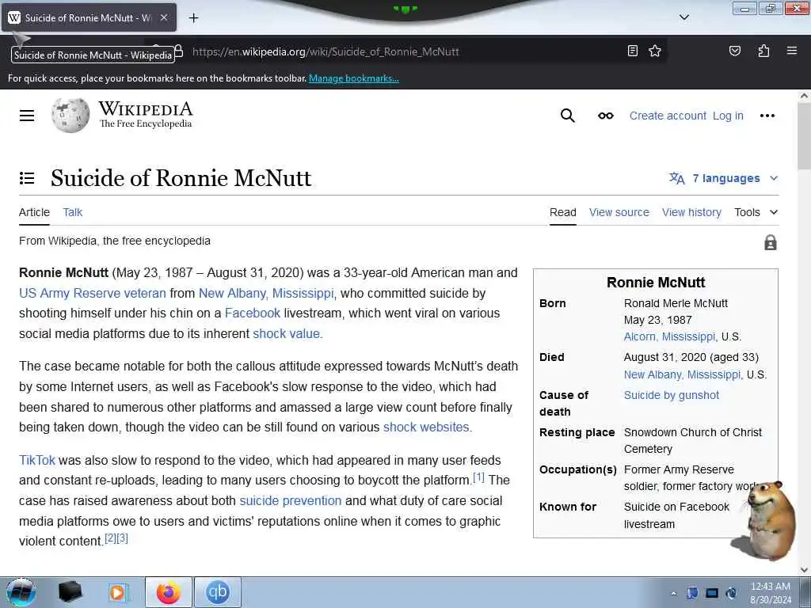Screen dimensions: 811x608
Task: Open the Facebook article link
Action: coord(253,313)
